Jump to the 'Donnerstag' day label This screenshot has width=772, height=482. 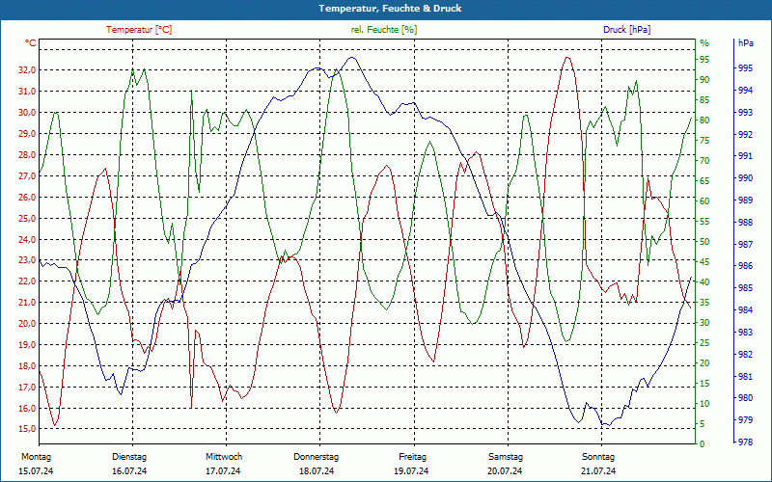coord(317,457)
